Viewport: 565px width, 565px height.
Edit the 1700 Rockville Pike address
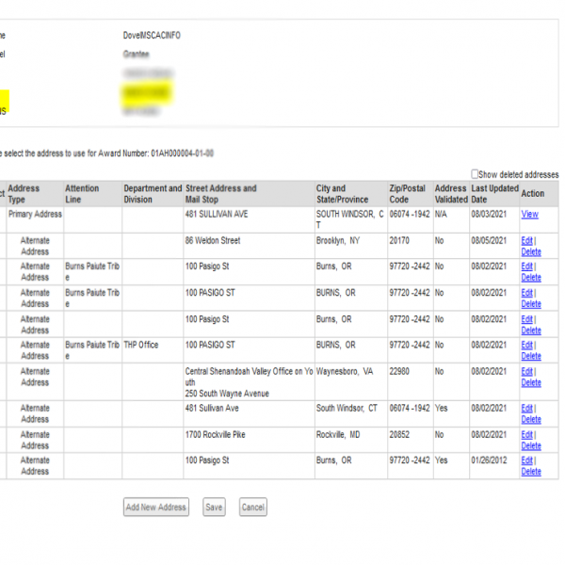tap(526, 435)
